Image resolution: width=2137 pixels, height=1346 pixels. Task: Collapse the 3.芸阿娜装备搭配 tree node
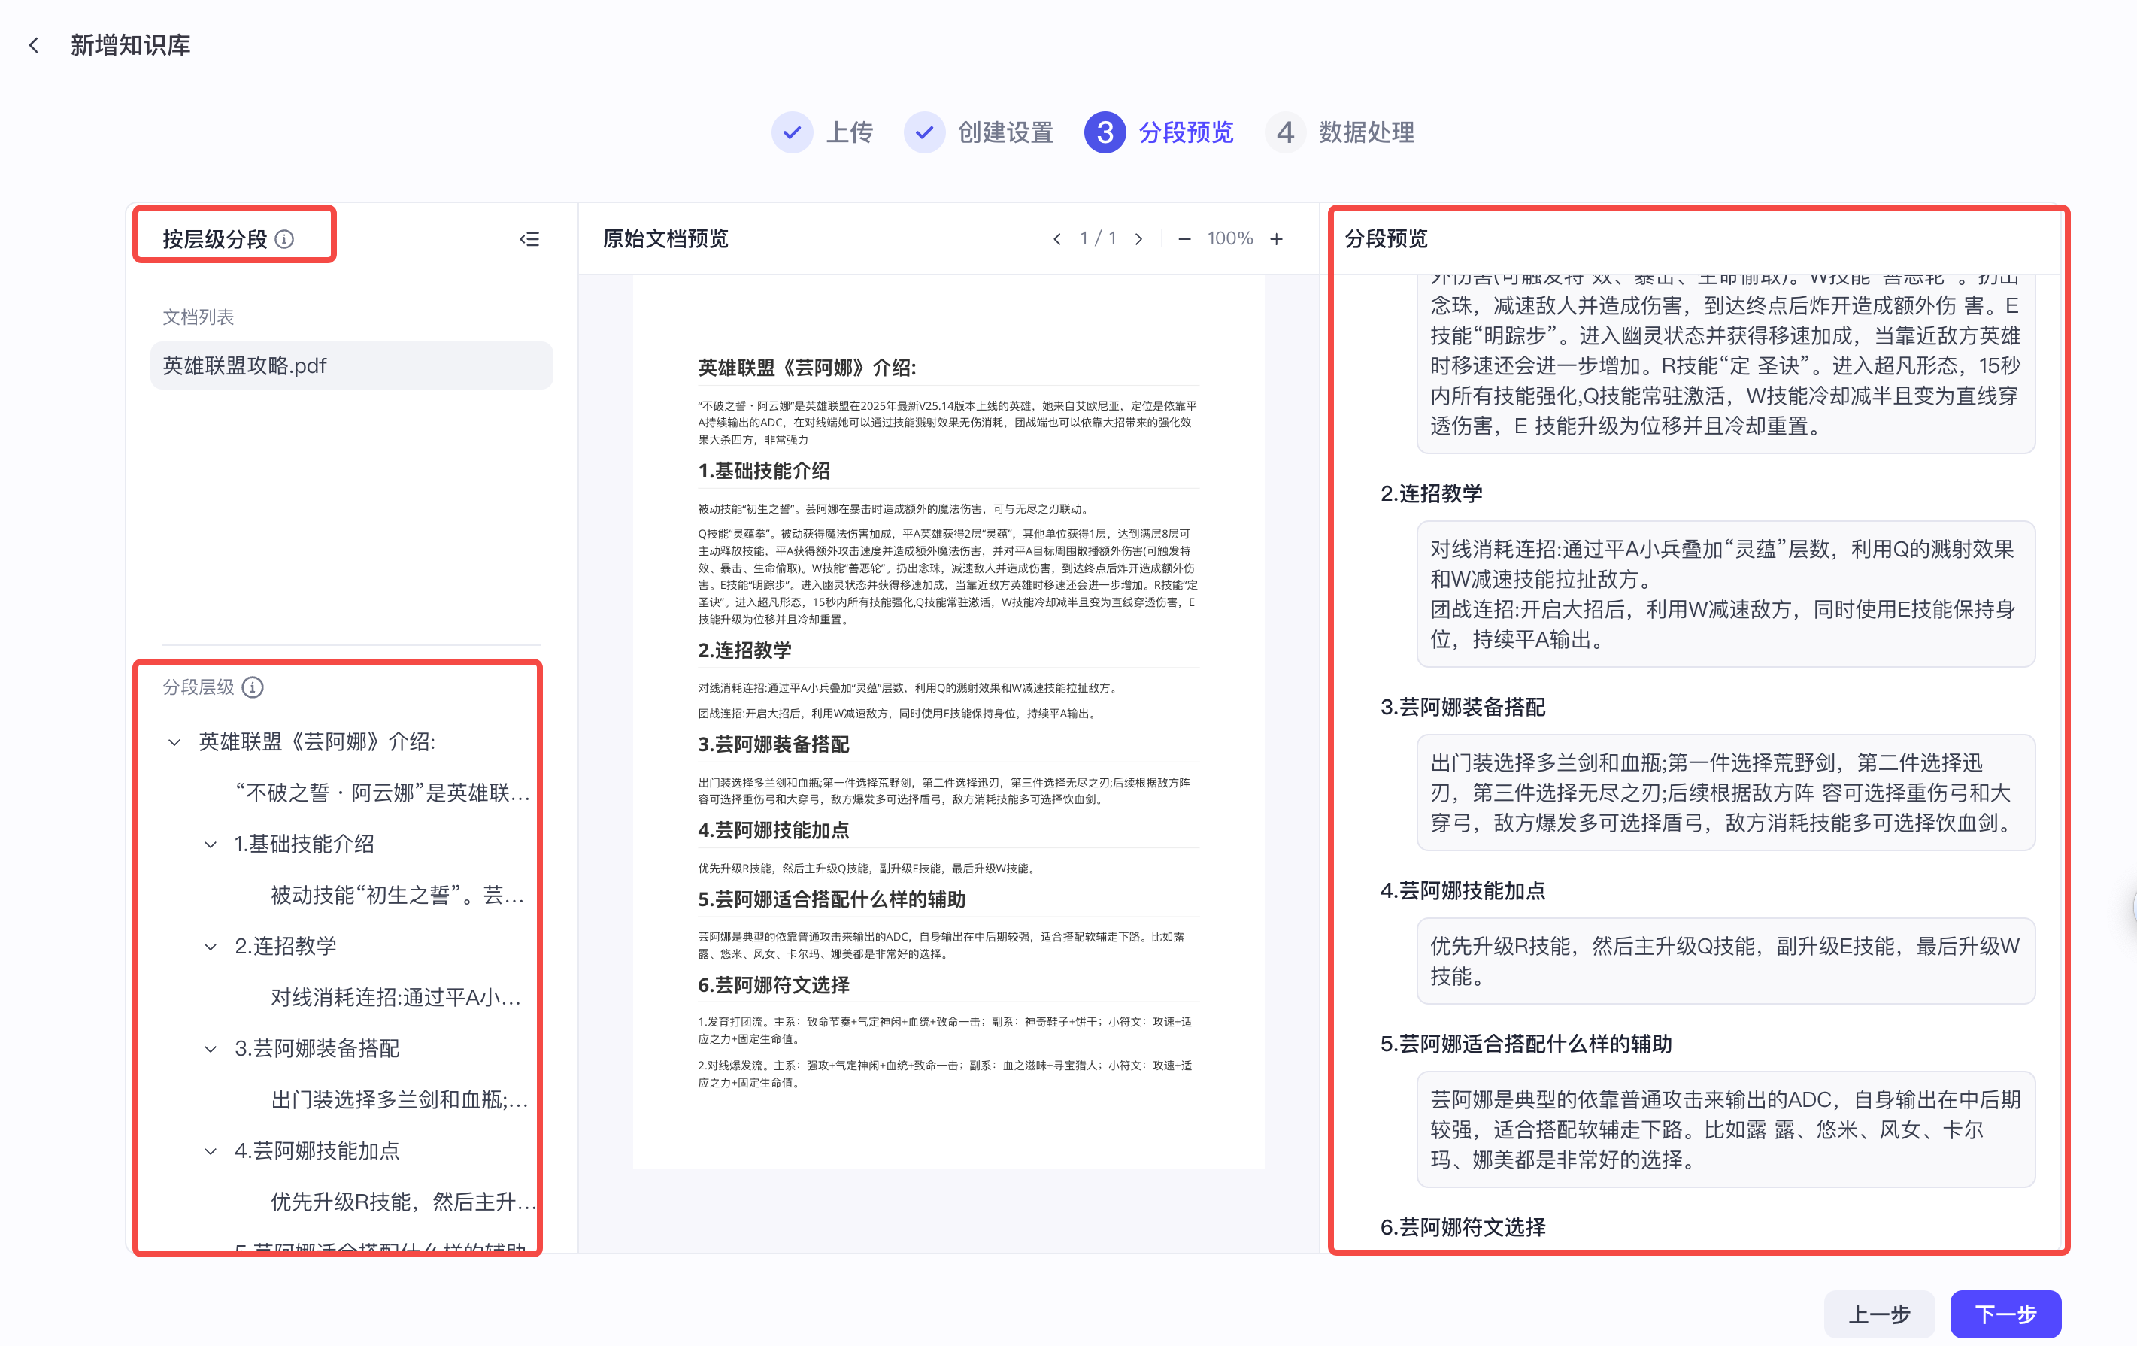tap(211, 1048)
